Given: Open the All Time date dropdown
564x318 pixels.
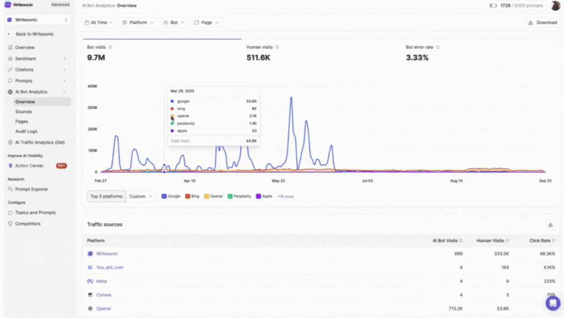Looking at the screenshot, I should tap(99, 22).
